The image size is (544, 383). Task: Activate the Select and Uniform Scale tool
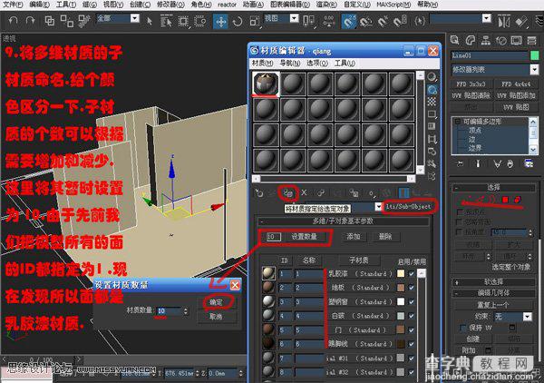coord(255,22)
